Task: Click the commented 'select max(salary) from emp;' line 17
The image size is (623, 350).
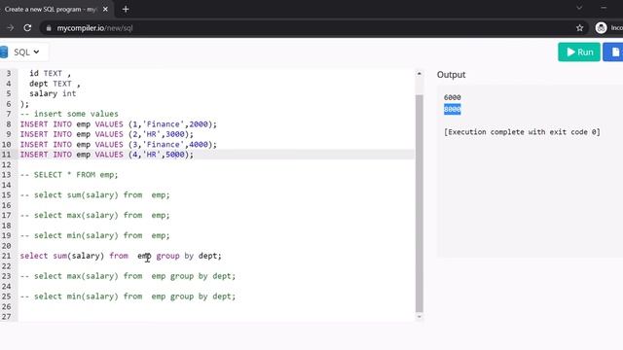Action: pos(95,215)
